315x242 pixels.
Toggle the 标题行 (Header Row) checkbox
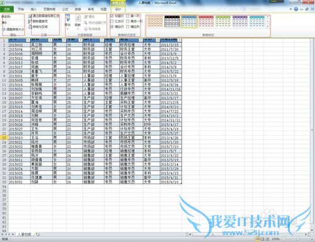point(112,16)
